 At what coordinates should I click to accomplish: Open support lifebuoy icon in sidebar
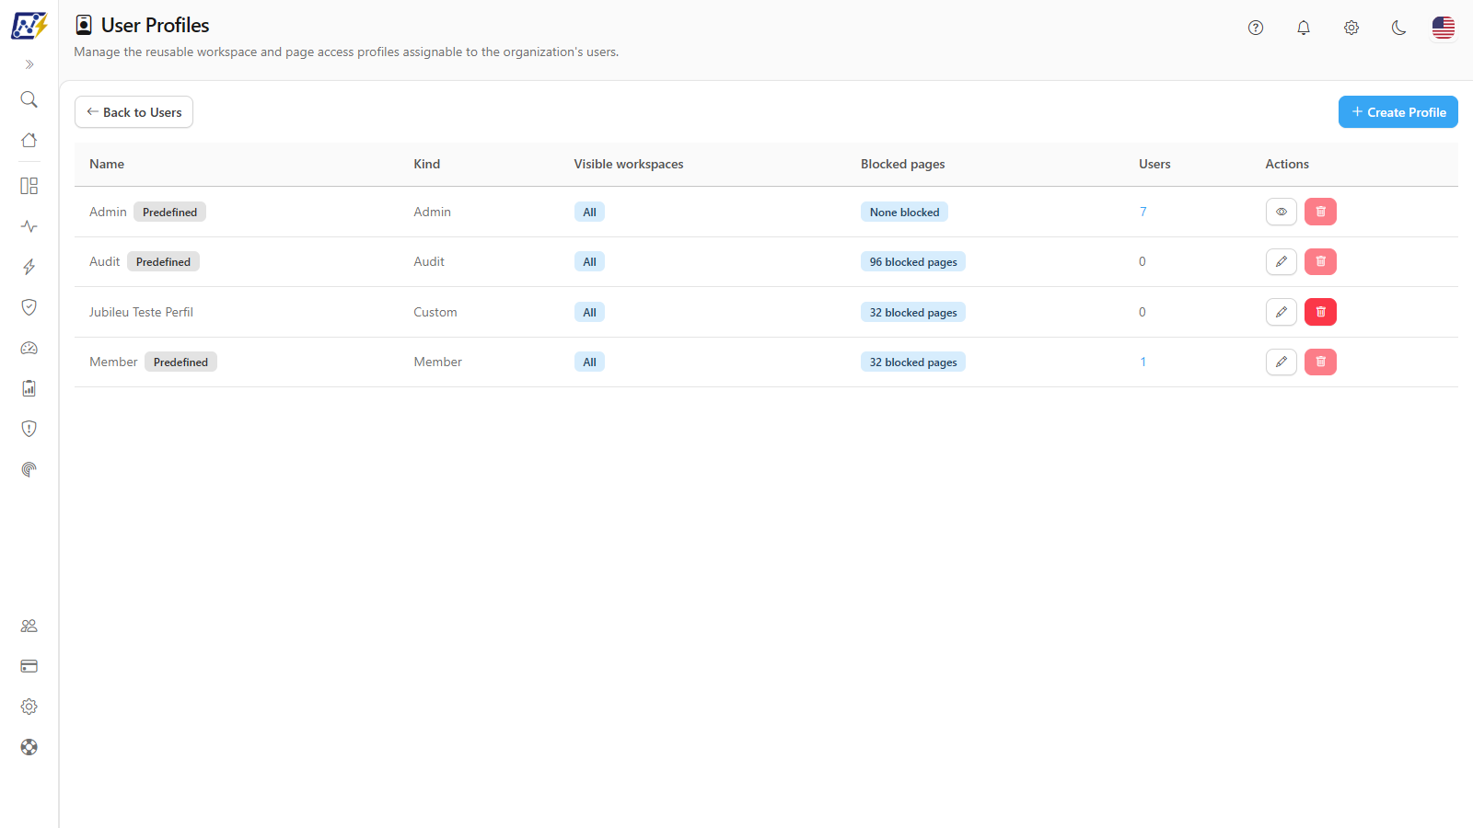(x=29, y=747)
